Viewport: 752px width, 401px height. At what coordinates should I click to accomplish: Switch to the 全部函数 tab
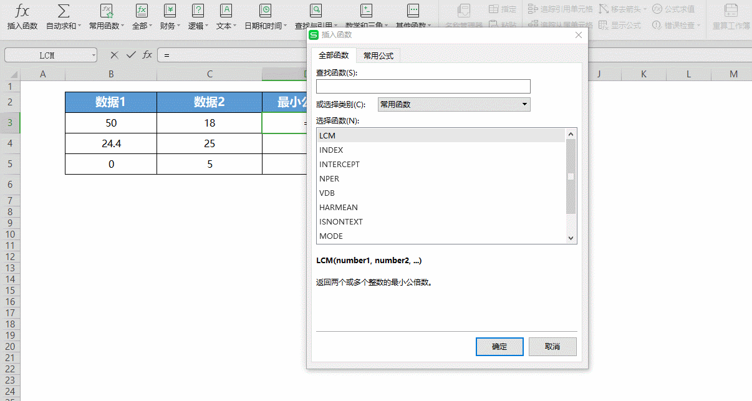(x=334, y=56)
